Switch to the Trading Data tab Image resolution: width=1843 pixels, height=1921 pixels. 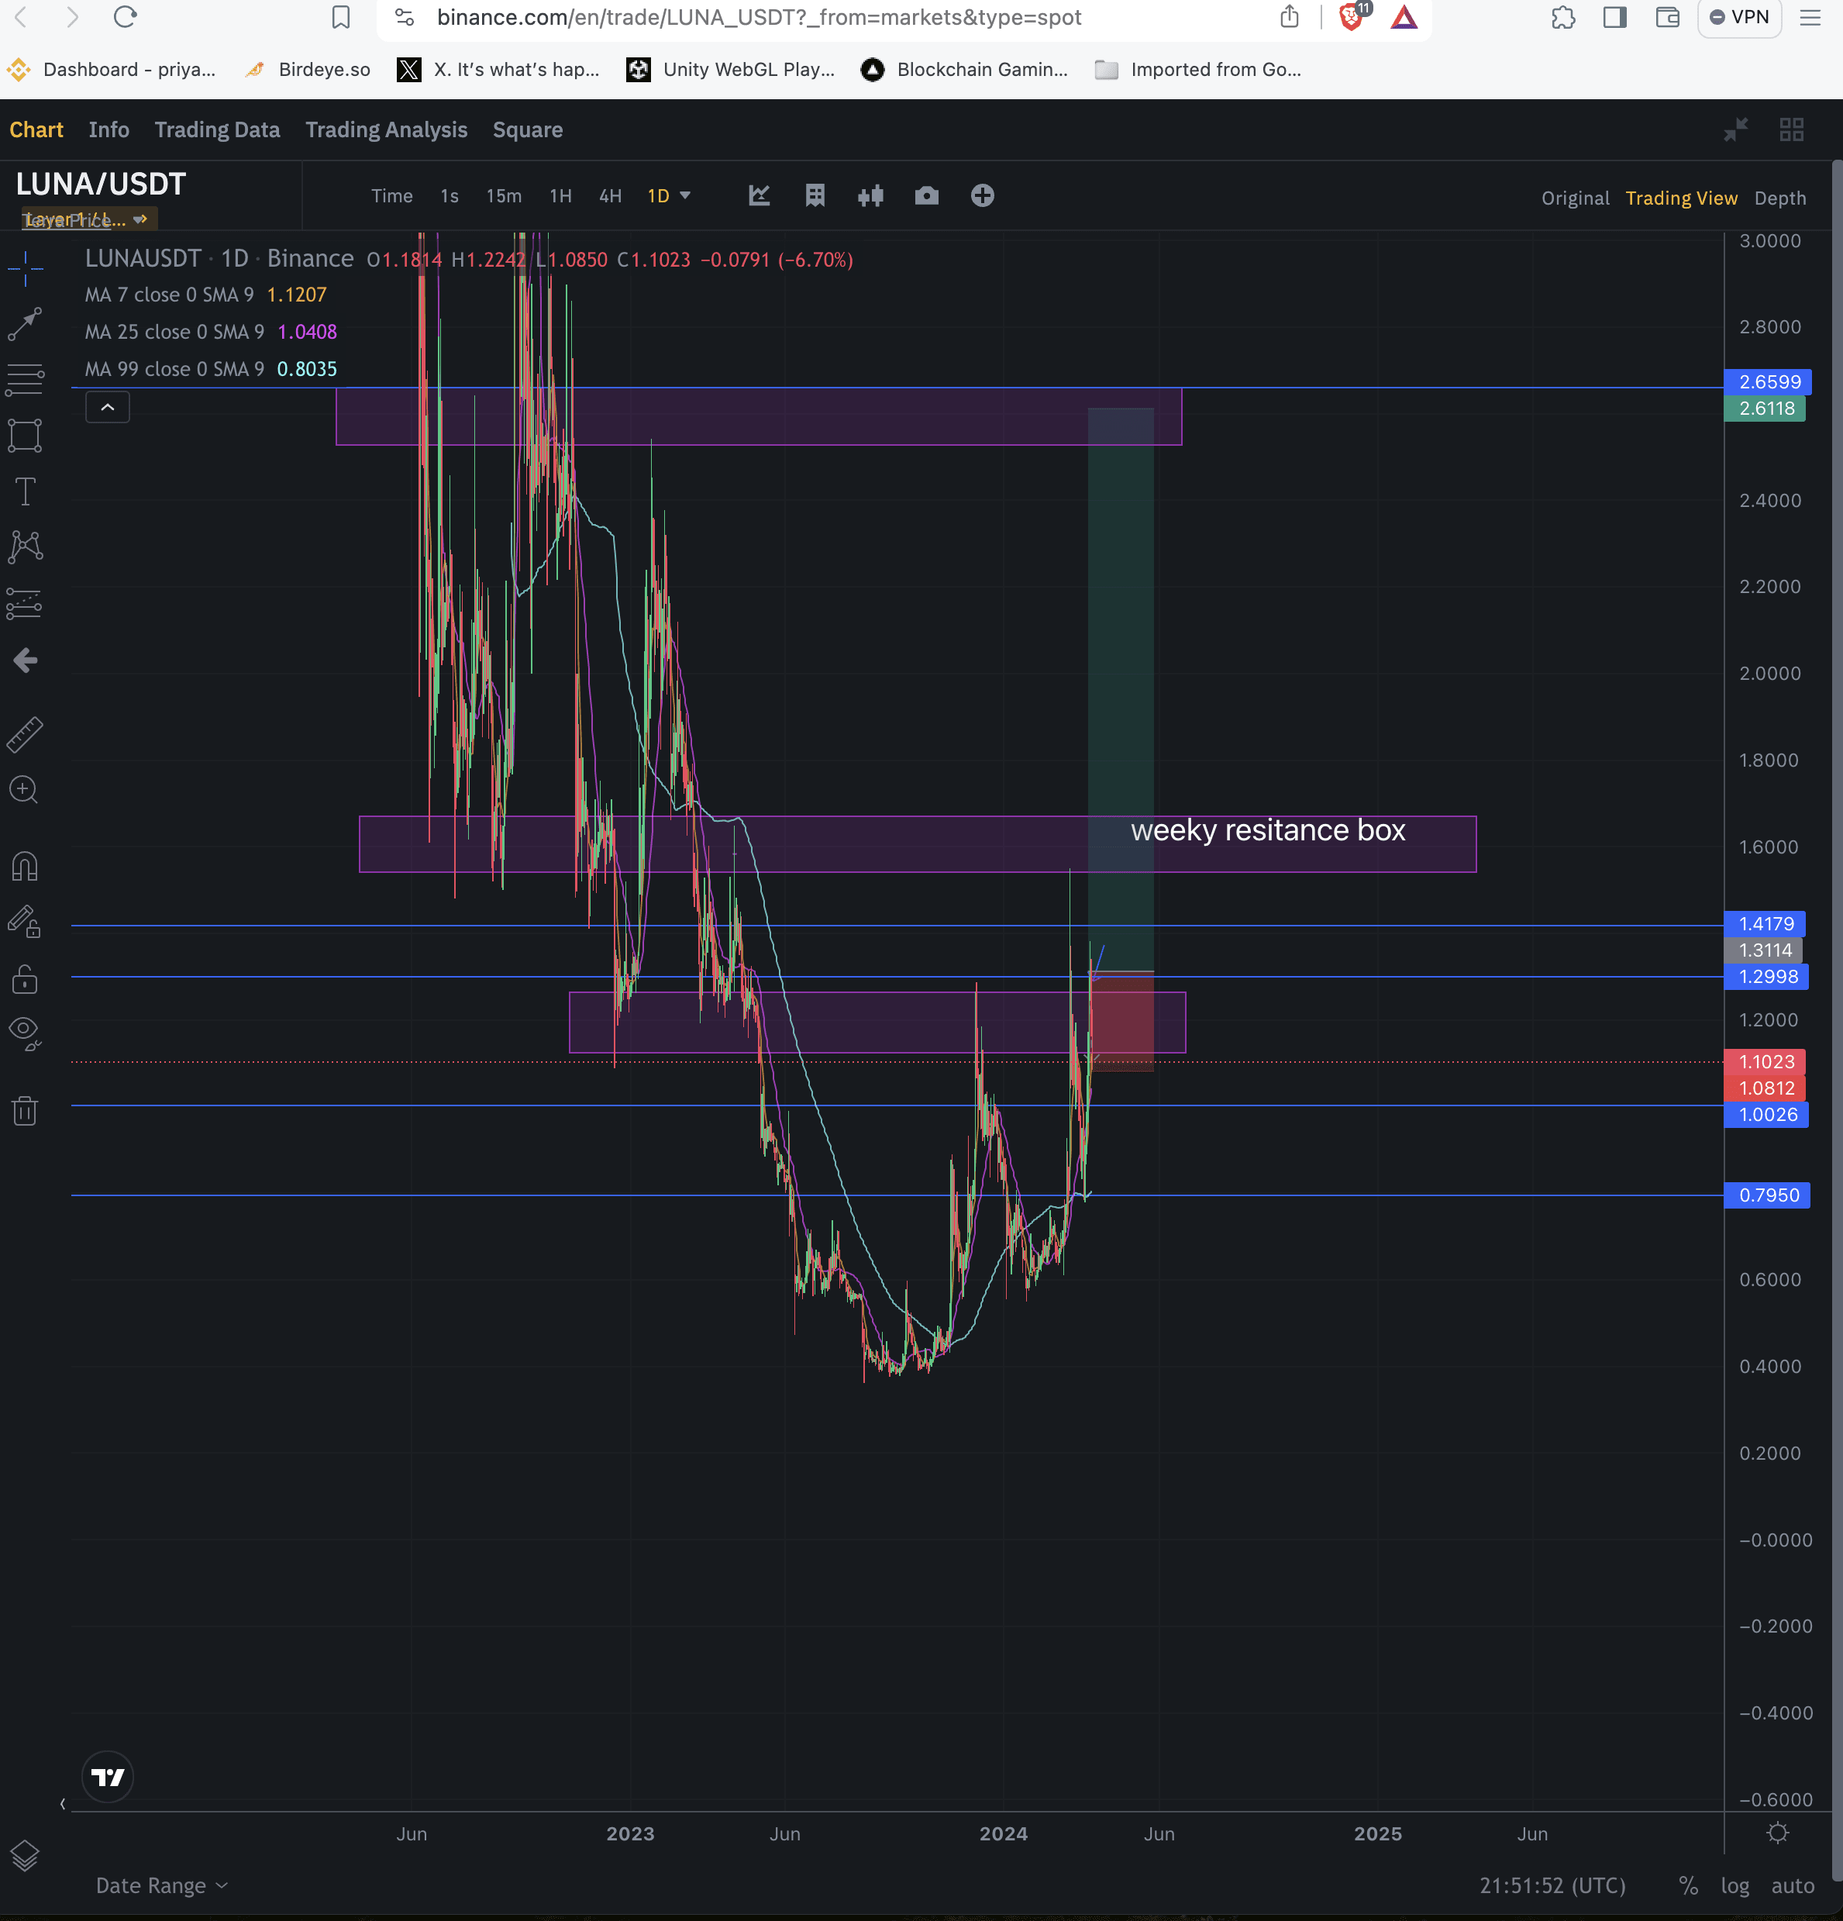216,129
